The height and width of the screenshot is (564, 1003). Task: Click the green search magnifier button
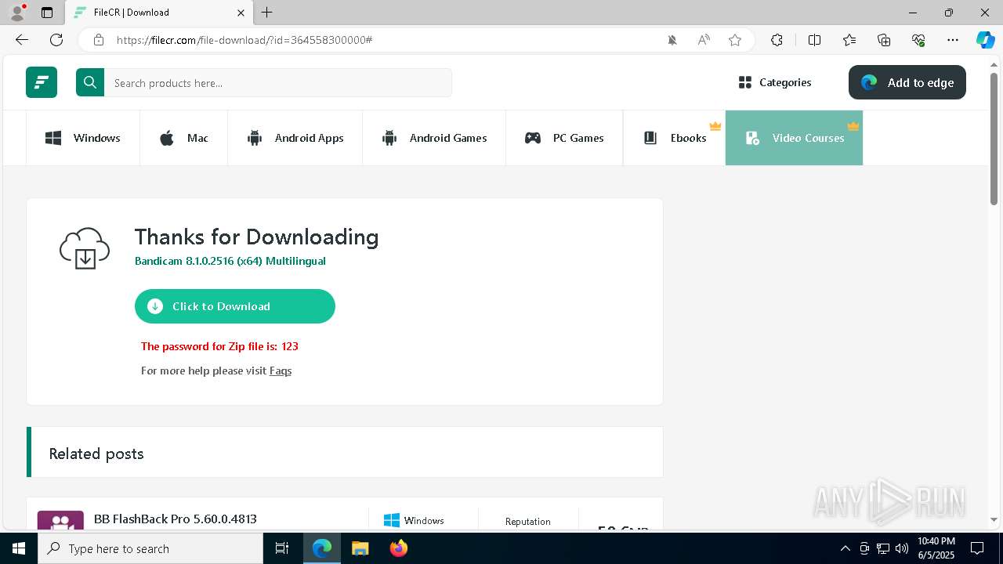click(90, 82)
